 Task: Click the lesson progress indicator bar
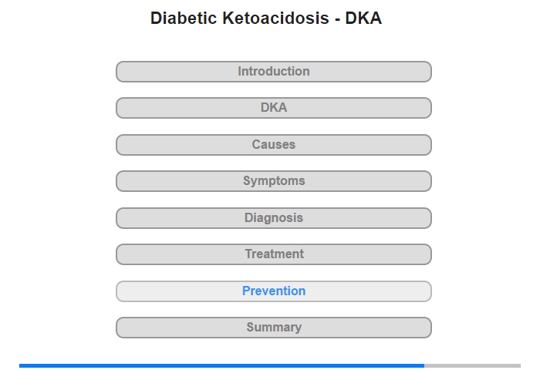pyautogui.click(x=270, y=365)
